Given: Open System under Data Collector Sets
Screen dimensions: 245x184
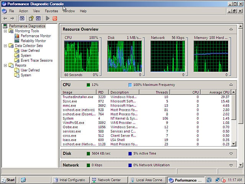Looking at the screenshot, I should tap(26, 56).
